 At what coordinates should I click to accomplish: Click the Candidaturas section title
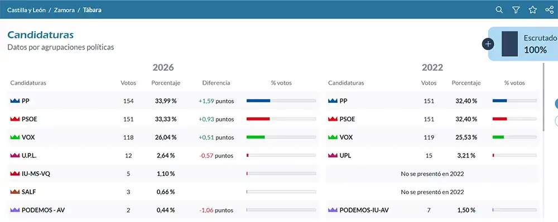pos(41,35)
